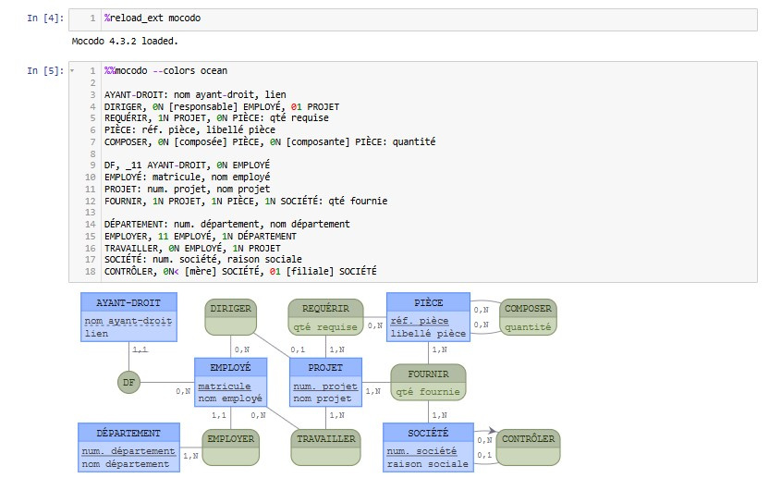
Task: Click the code line 'EMPLOYÉ: matricule, nom employé'
Action: pyautogui.click(x=187, y=177)
